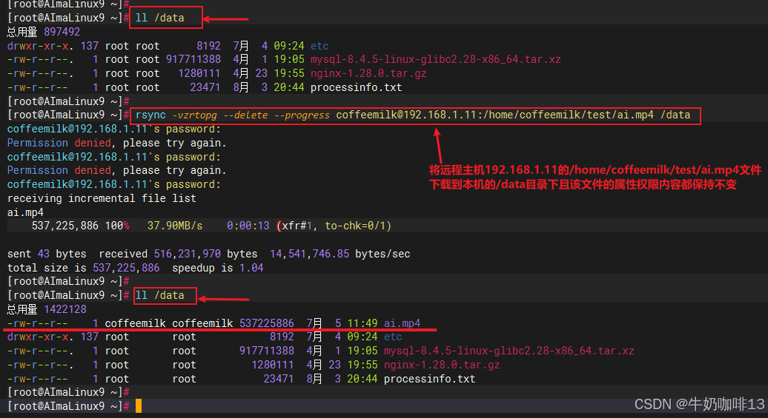Click the first password prompt line
768x418 pixels.
114,129
